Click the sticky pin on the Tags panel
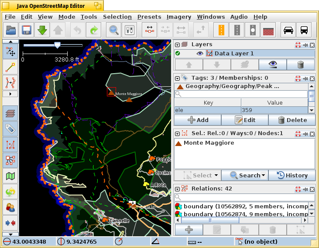Viewport: 319px width, 248px height. (305, 78)
